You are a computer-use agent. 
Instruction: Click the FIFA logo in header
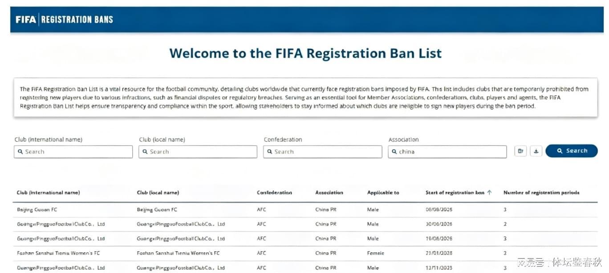click(26, 20)
